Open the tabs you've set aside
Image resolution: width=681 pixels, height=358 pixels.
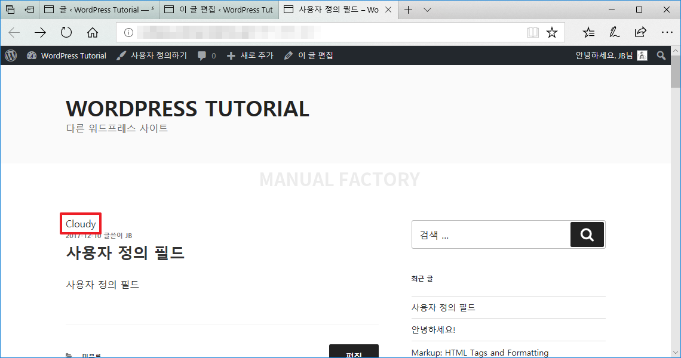pyautogui.click(x=10, y=10)
